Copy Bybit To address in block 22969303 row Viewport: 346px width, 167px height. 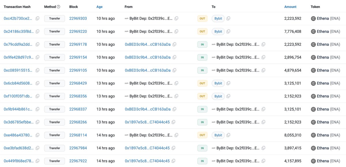[228, 18]
